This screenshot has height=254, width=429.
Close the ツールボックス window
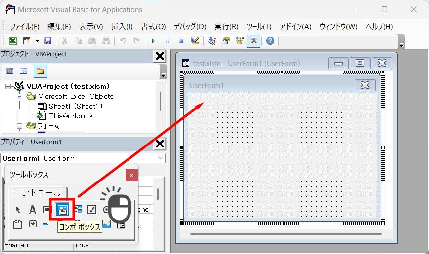[131, 175]
